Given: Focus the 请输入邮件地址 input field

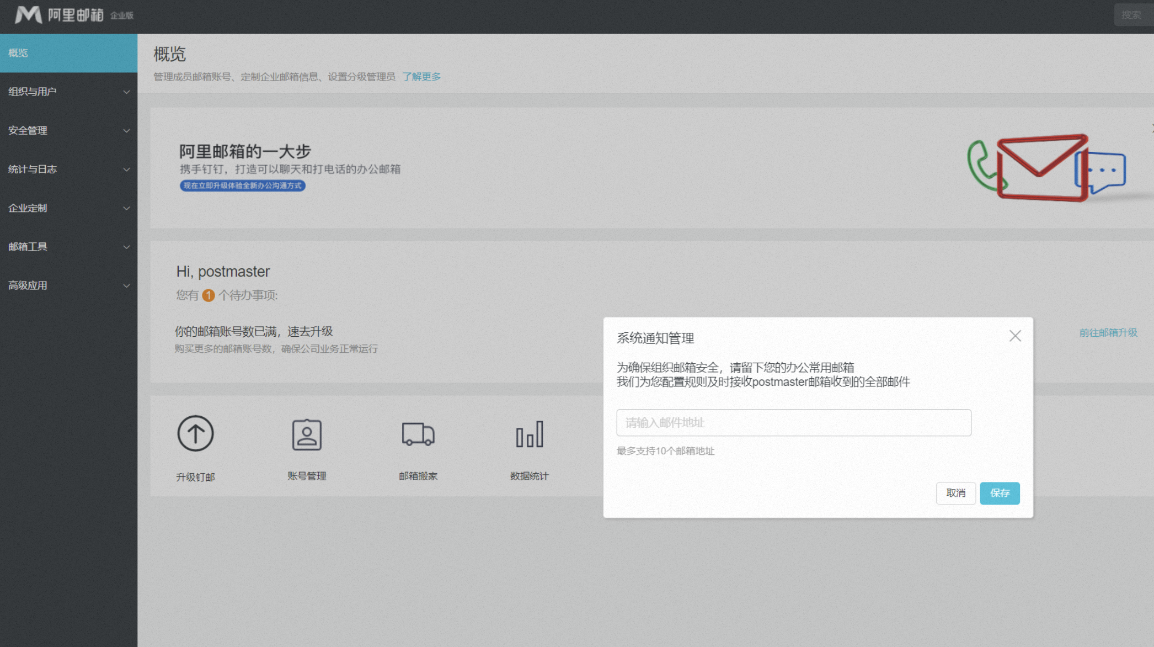Looking at the screenshot, I should click(794, 423).
